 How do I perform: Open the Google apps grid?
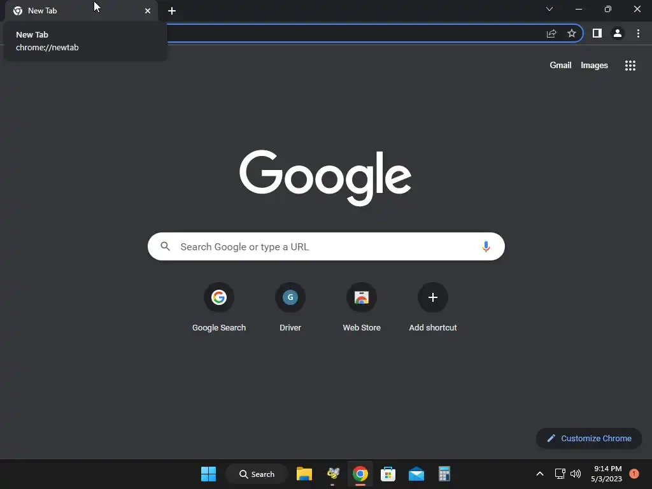630,66
